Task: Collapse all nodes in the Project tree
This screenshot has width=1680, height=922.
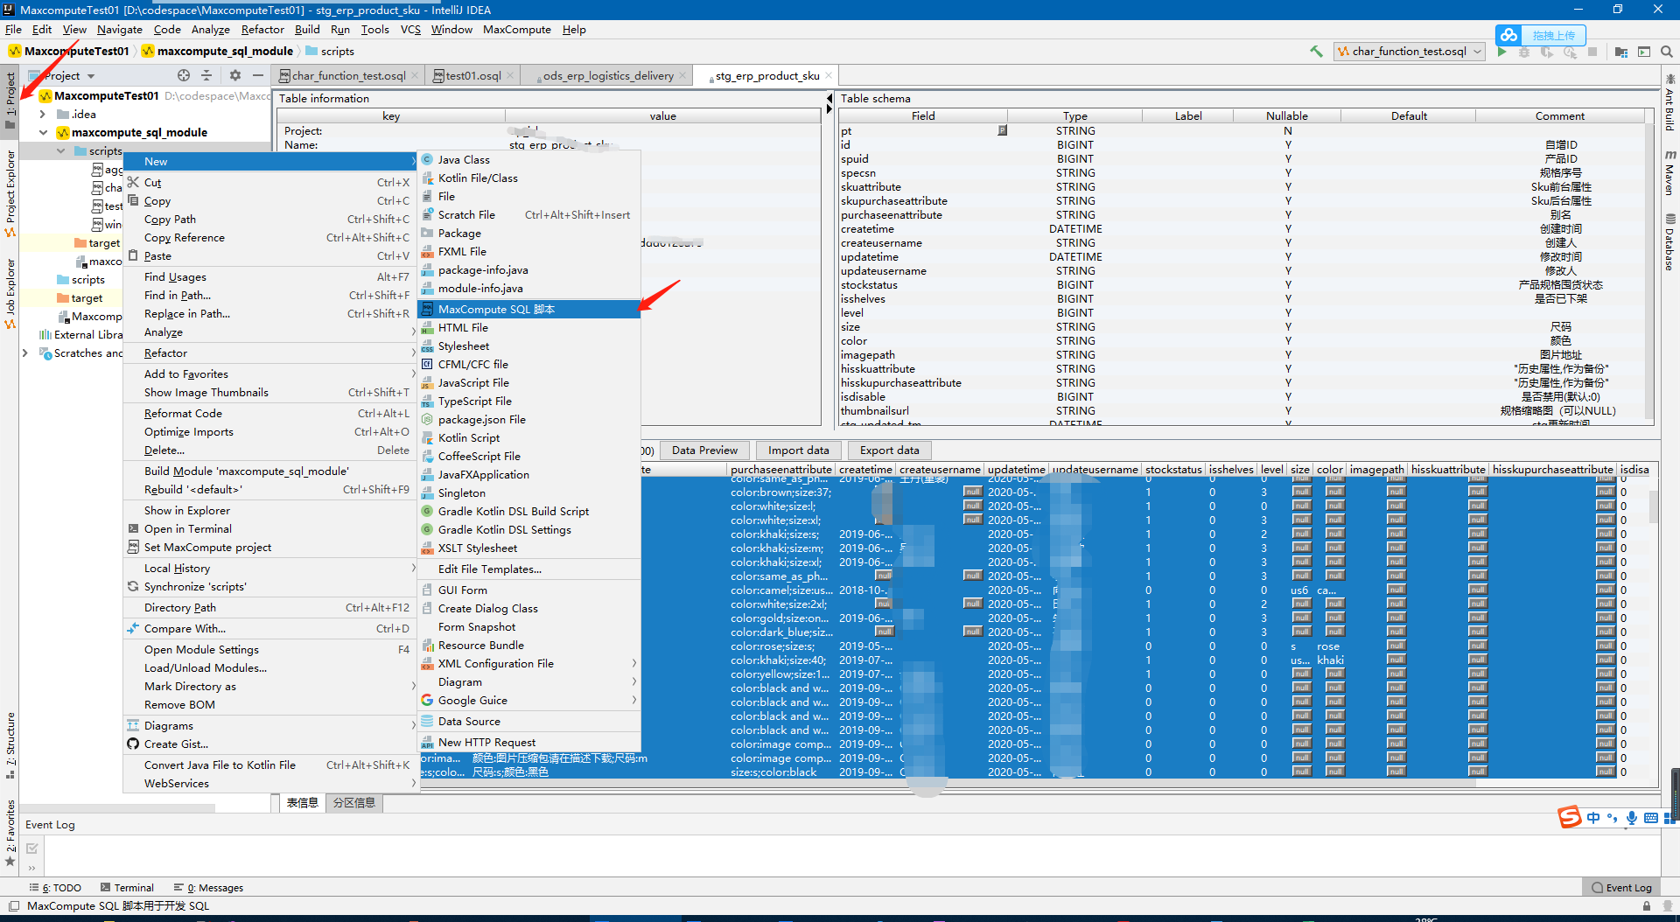Action: (207, 75)
